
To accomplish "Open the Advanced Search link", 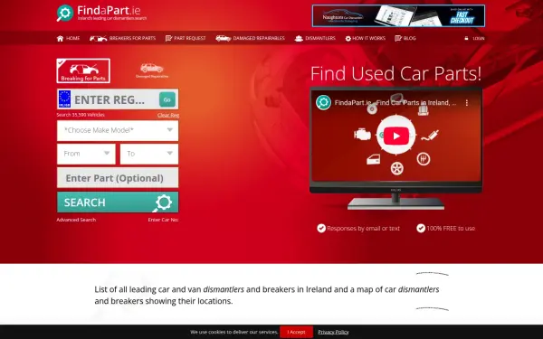I will click(76, 220).
